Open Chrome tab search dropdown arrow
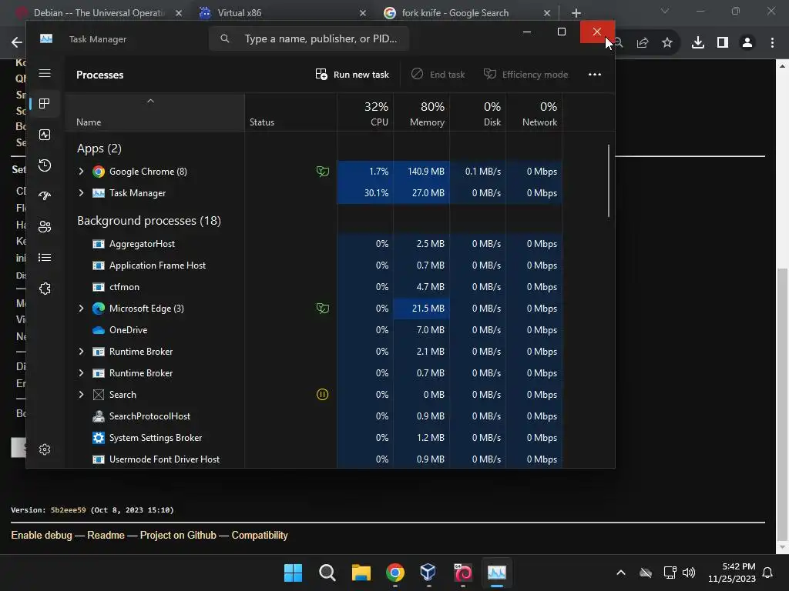 tap(665, 11)
